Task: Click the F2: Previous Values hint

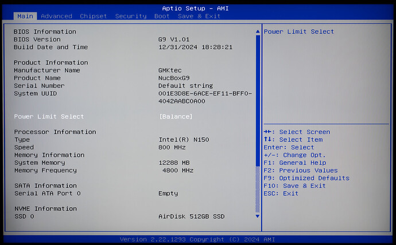Action: [x=301, y=171]
